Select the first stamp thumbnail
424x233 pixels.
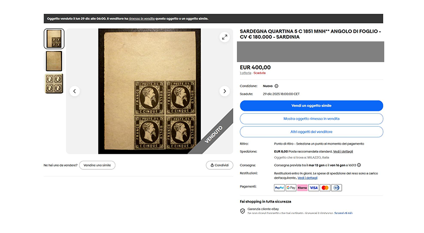(54, 39)
